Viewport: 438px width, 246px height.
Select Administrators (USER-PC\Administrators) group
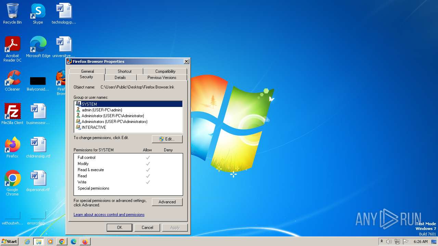click(128, 122)
